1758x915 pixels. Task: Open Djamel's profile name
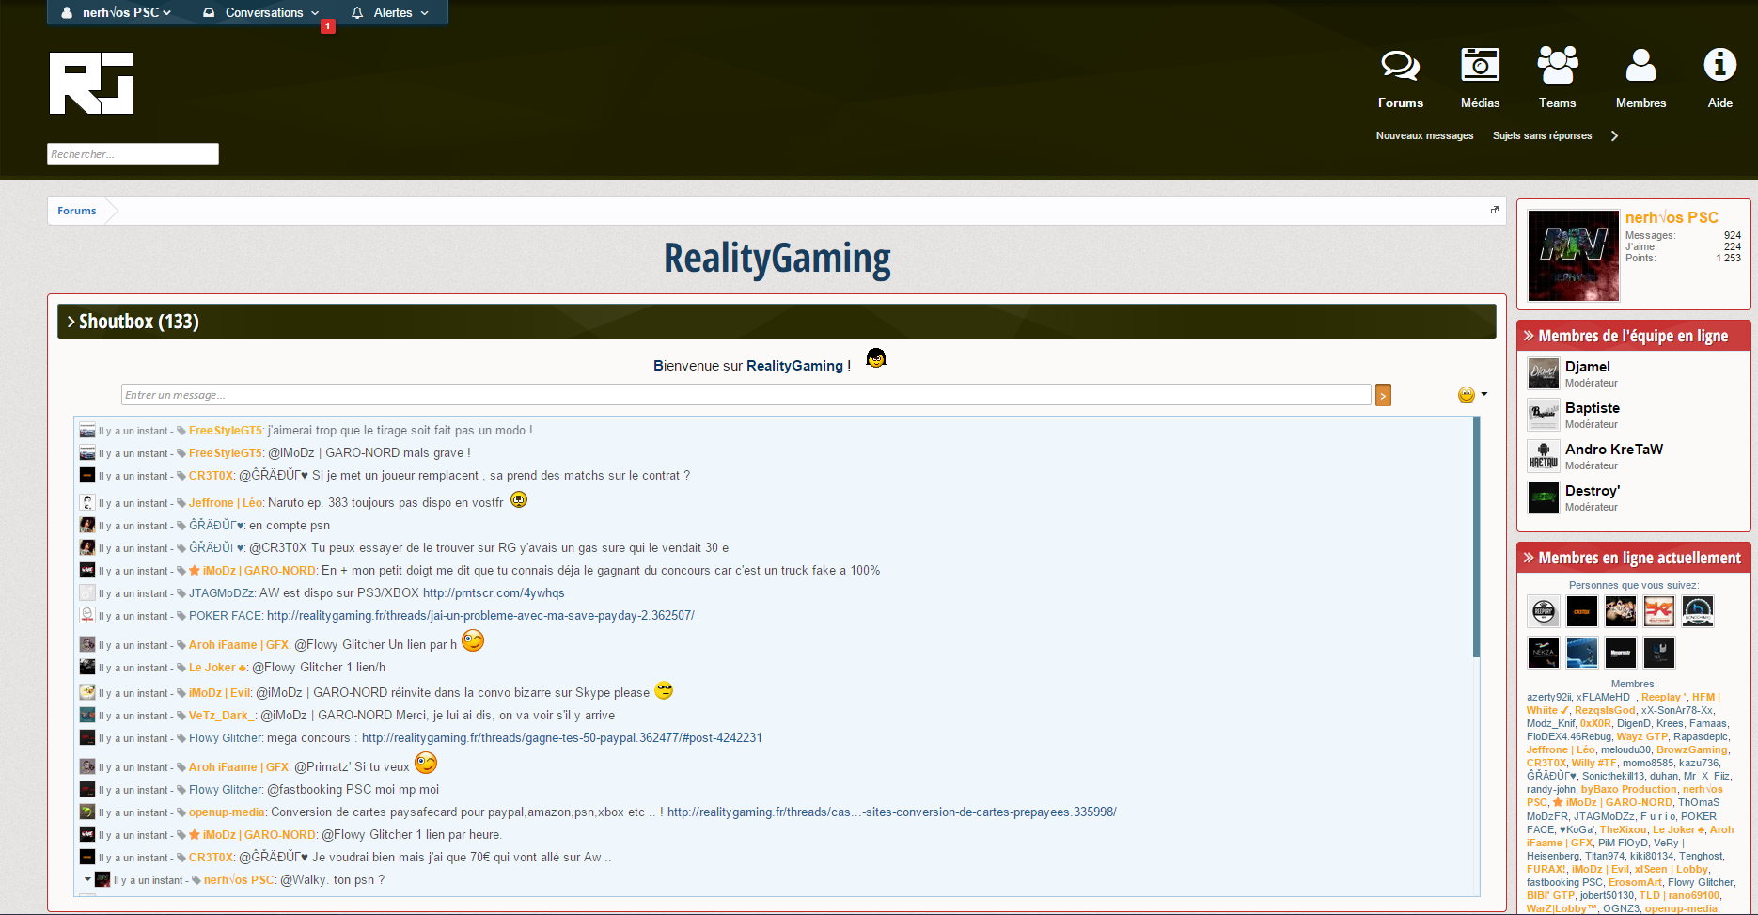coord(1588,367)
